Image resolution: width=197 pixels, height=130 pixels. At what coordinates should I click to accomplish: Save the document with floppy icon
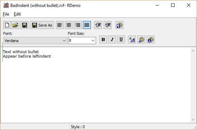point(25,25)
